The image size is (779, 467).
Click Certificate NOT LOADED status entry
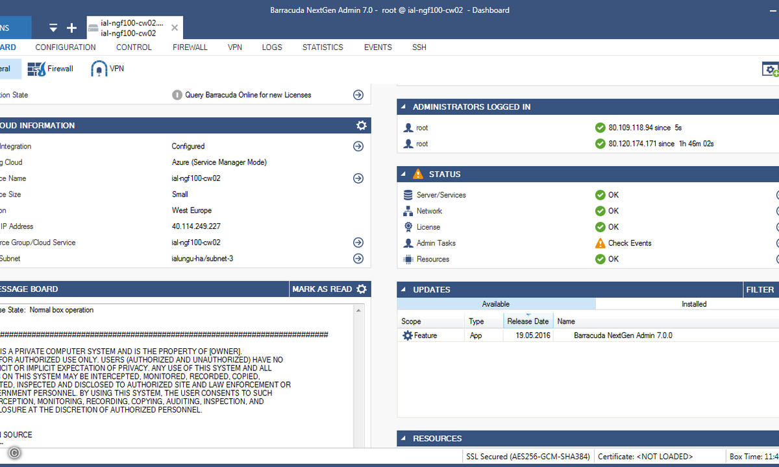click(x=645, y=457)
